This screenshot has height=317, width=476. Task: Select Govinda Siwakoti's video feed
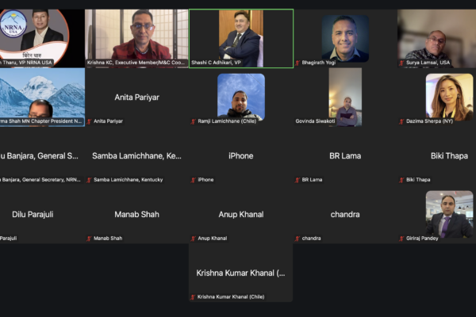(345, 97)
